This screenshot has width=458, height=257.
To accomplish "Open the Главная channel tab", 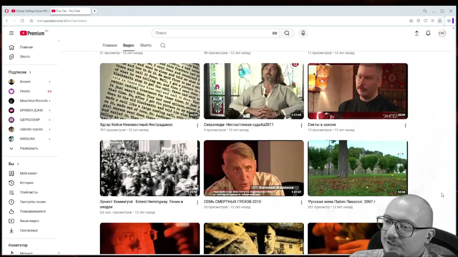I will pyautogui.click(x=110, y=45).
